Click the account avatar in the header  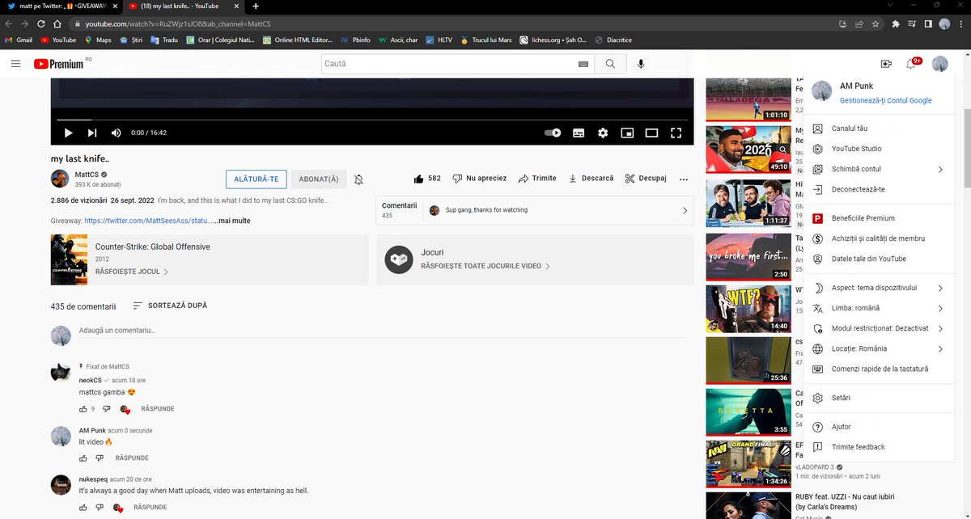(939, 64)
